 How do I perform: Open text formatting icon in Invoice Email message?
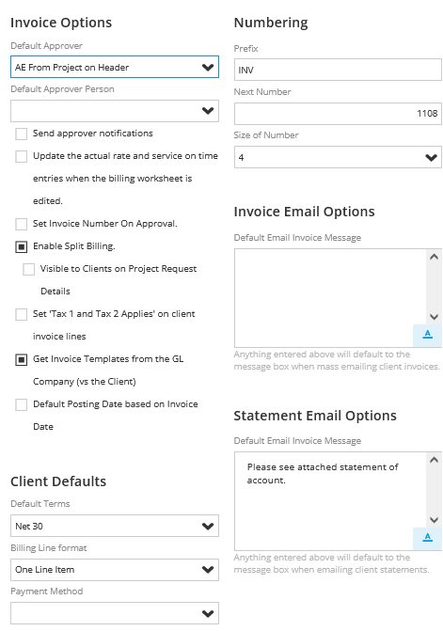tap(427, 335)
